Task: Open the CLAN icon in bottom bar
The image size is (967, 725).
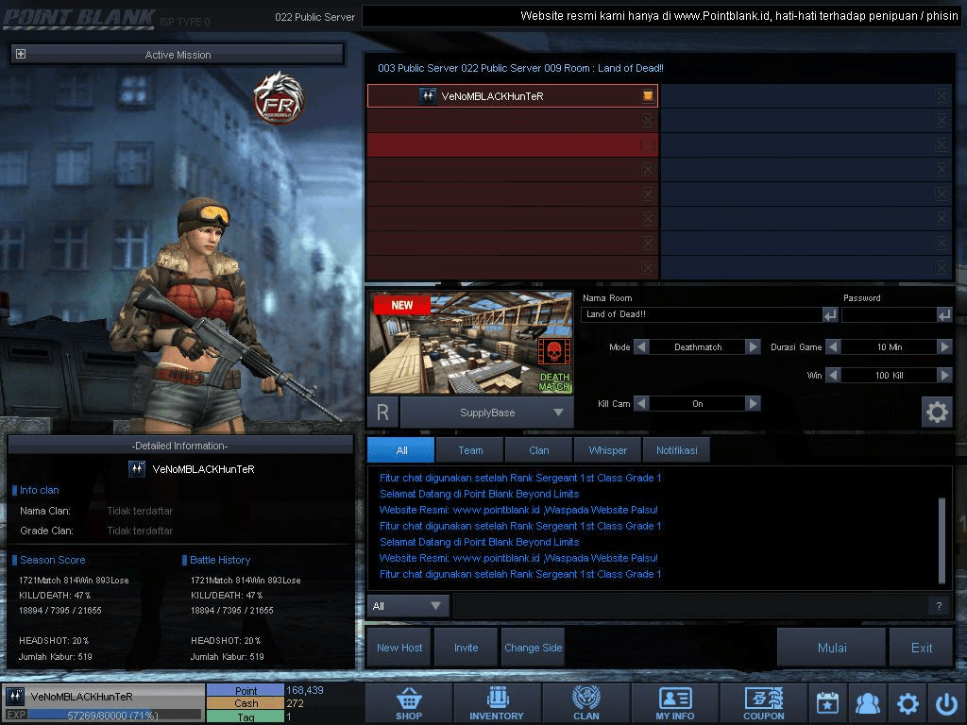Action: pos(585,702)
